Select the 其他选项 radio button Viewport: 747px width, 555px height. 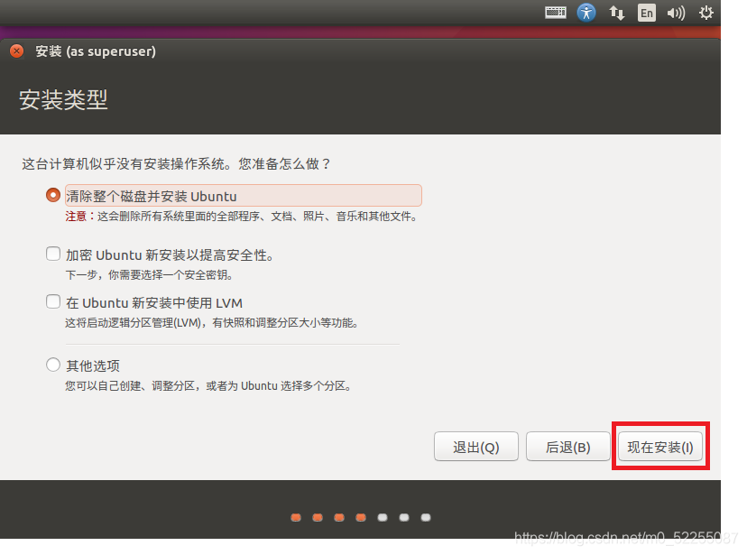click(53, 365)
